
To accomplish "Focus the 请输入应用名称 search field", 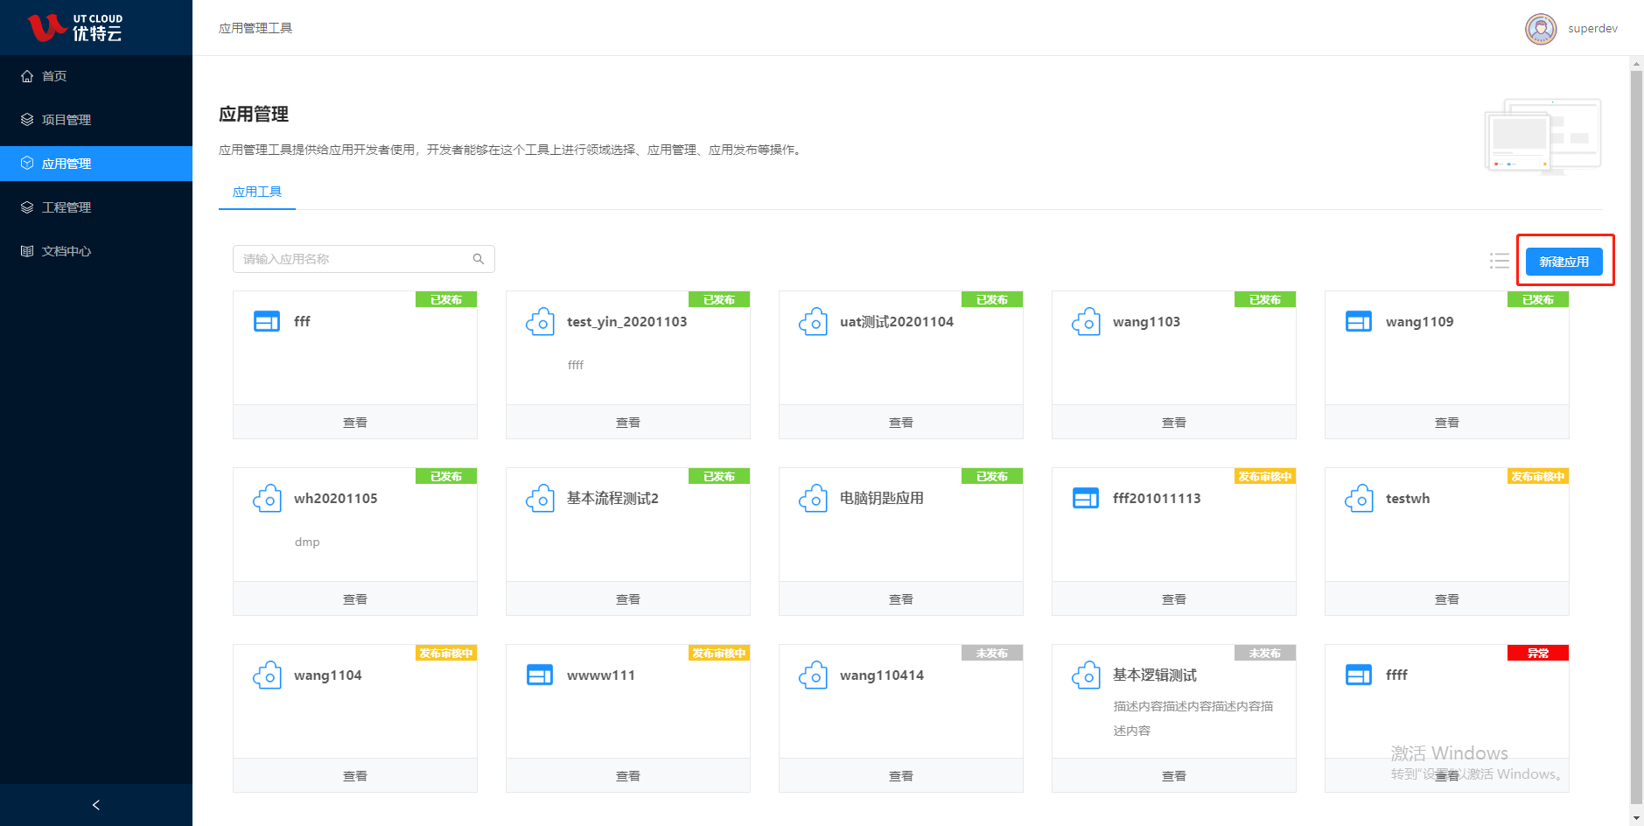I will point(364,259).
